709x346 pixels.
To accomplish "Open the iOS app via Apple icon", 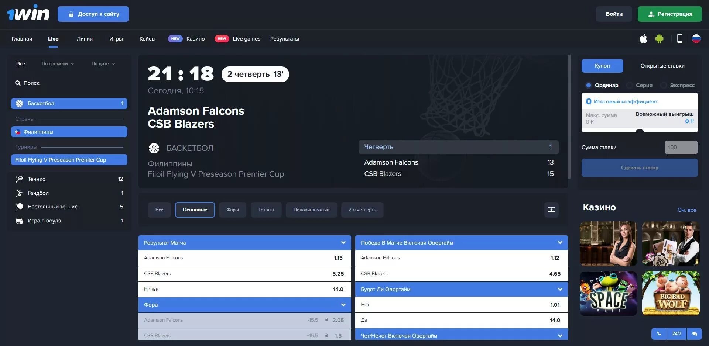I will (x=643, y=39).
